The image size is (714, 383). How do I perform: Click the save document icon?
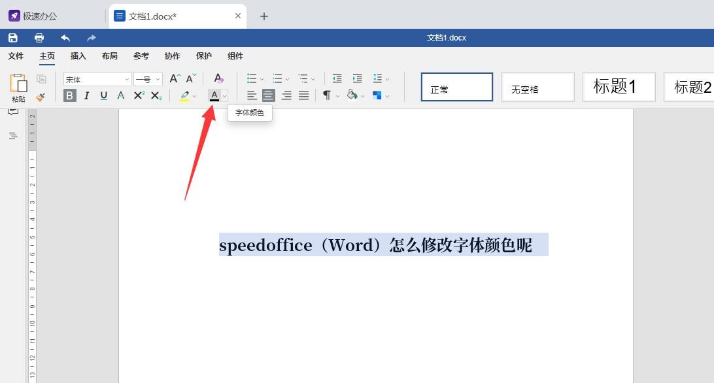[x=13, y=37]
